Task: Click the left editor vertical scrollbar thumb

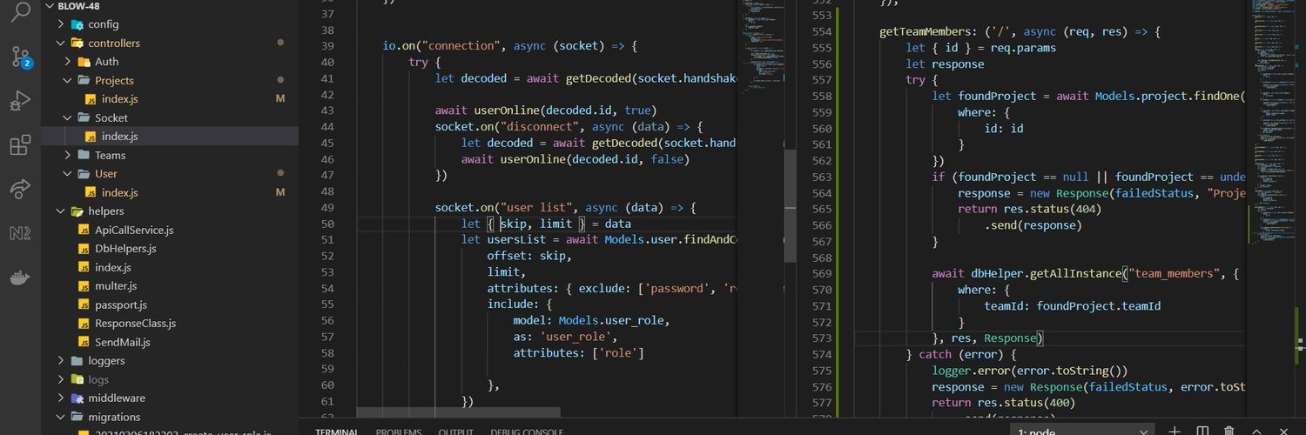Action: (x=791, y=206)
